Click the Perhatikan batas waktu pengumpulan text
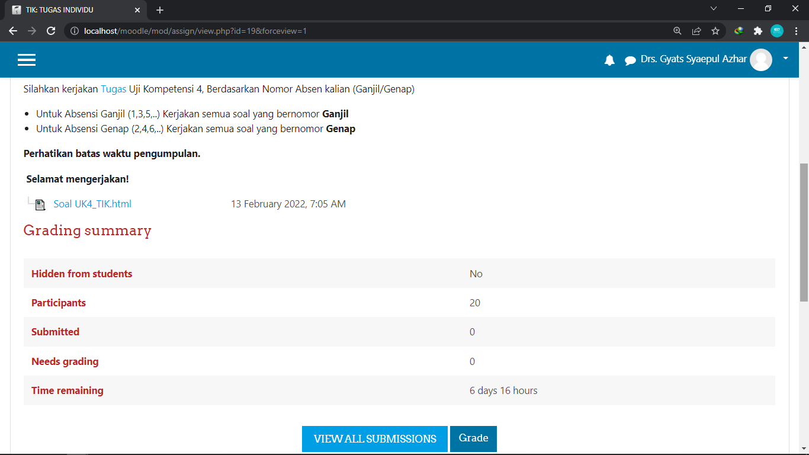 112,154
